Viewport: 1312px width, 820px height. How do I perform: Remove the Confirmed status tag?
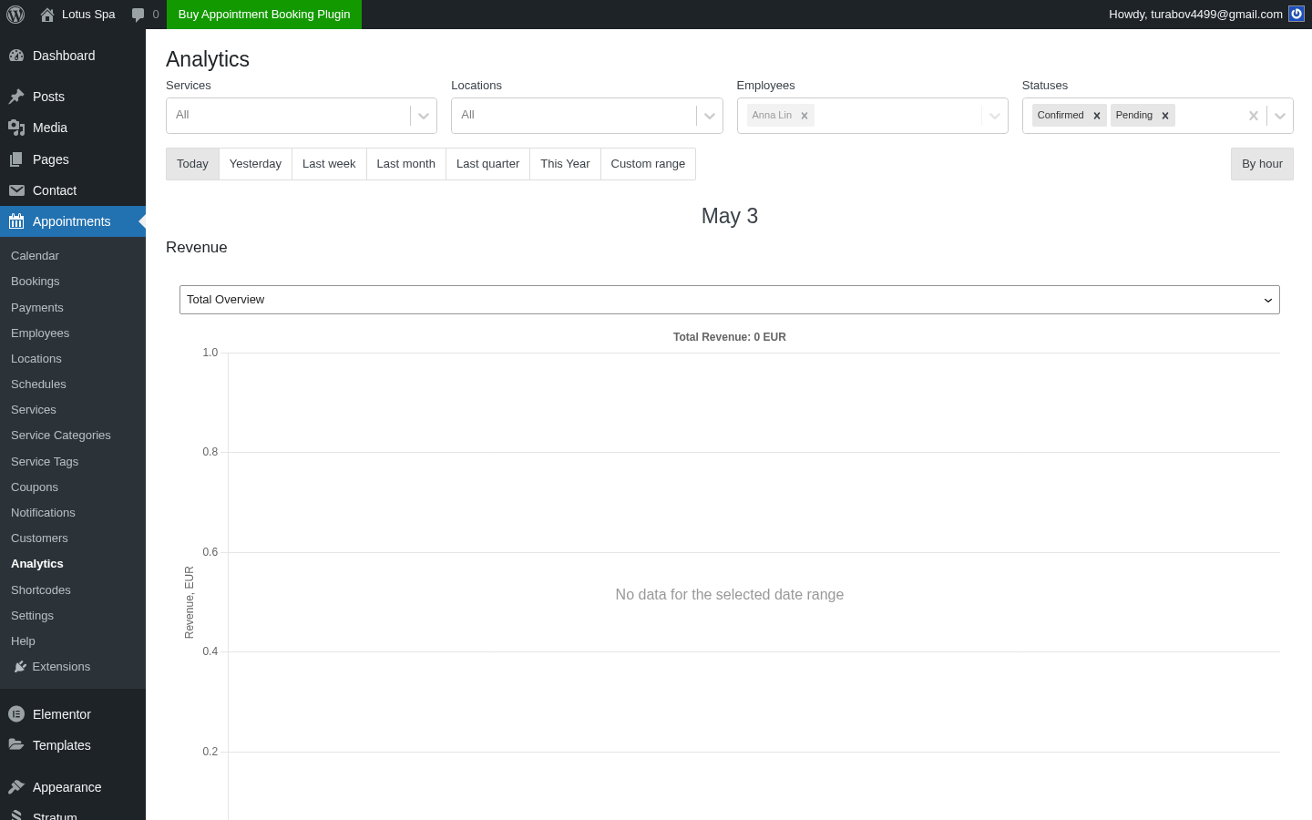tap(1097, 116)
